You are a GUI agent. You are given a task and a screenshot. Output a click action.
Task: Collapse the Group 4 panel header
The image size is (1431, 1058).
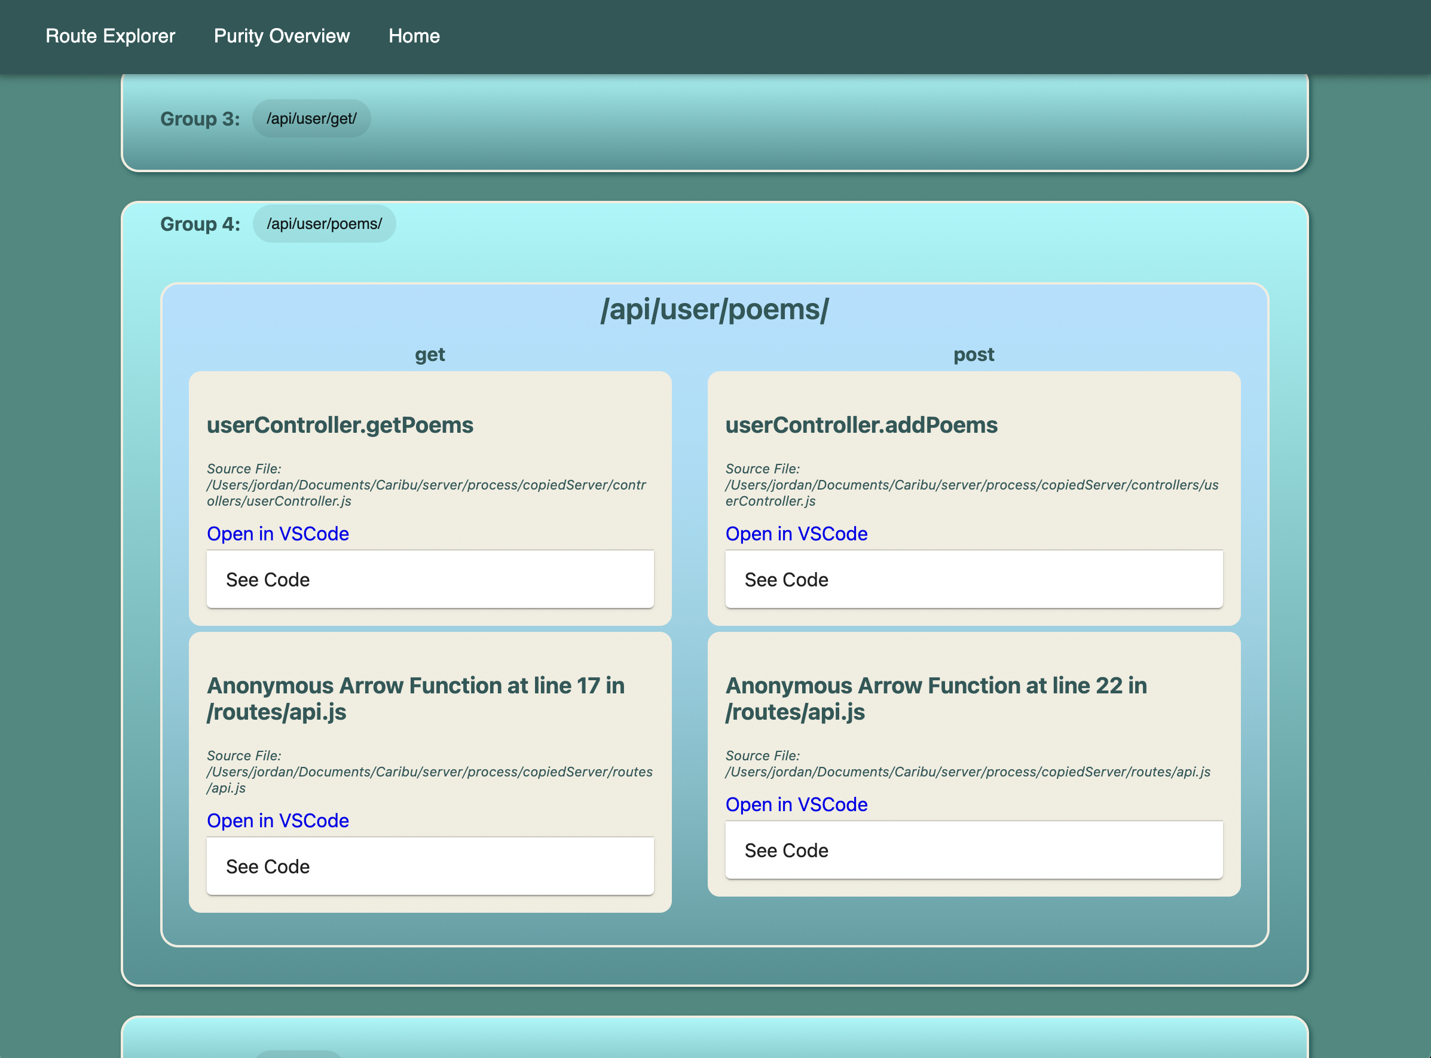tap(200, 224)
